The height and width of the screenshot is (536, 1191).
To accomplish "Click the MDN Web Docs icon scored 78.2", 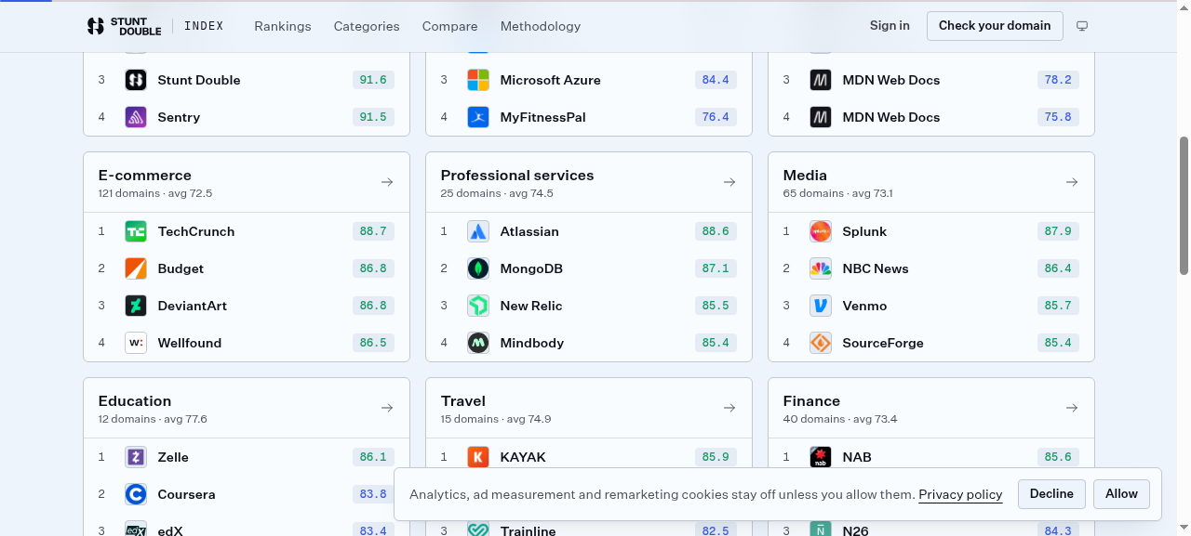I will [821, 80].
